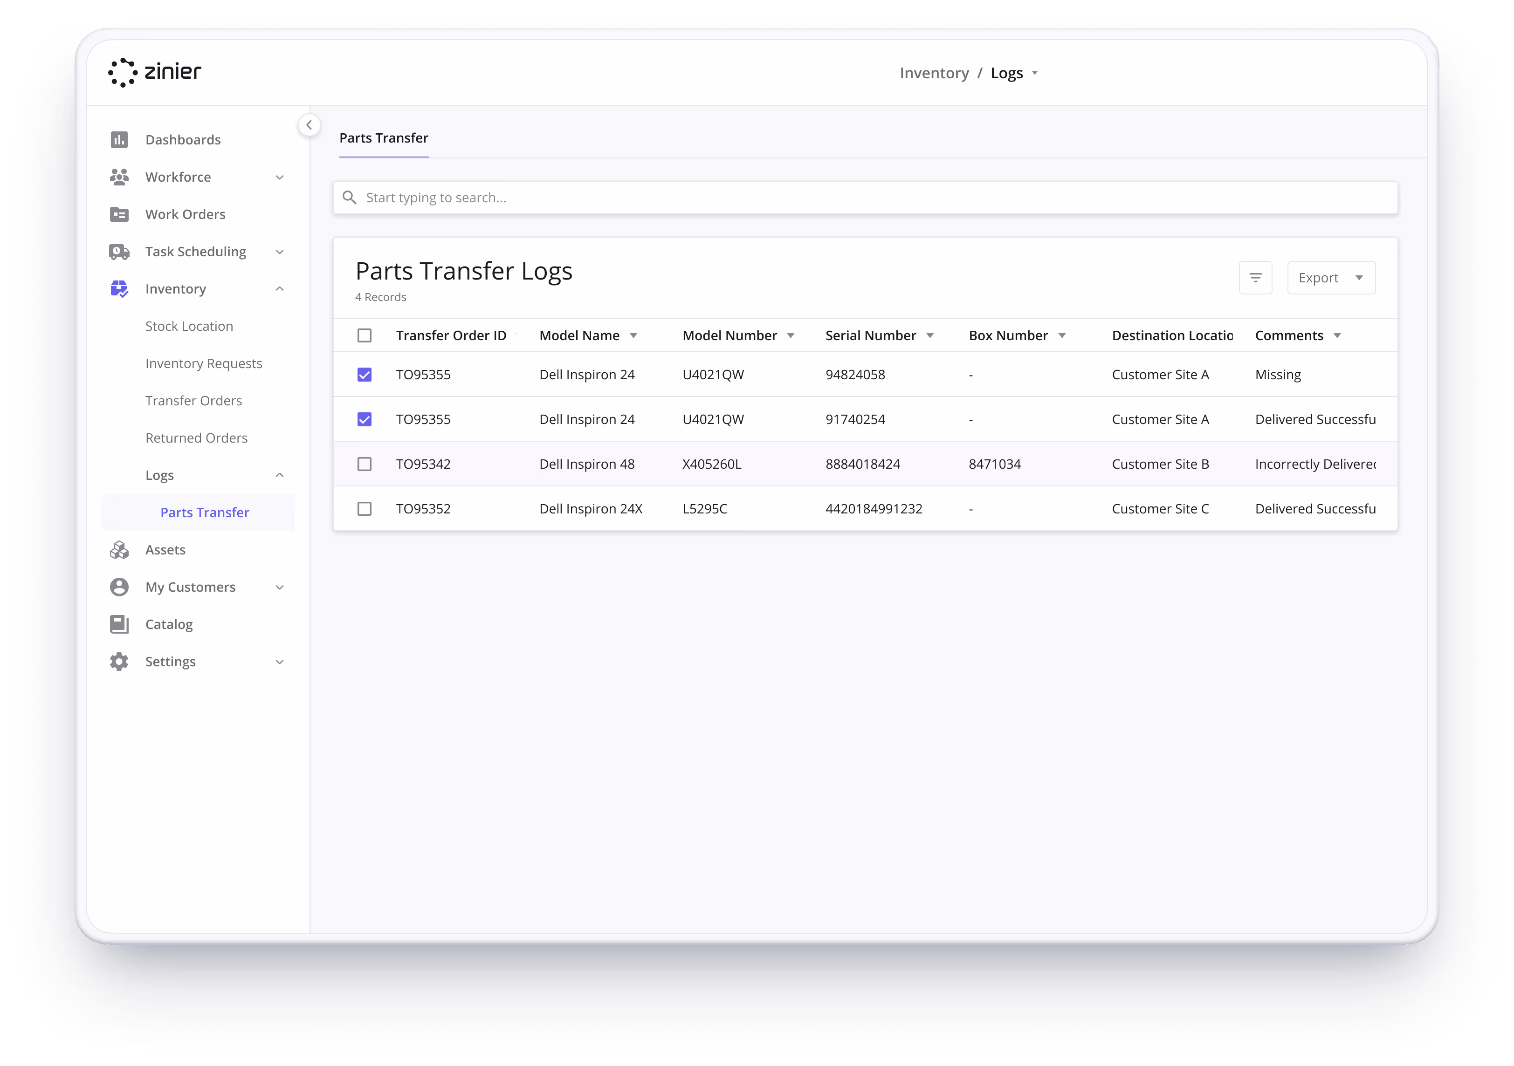The image size is (1514, 1066).
Task: Click the Workforce people icon
Action: point(119,177)
